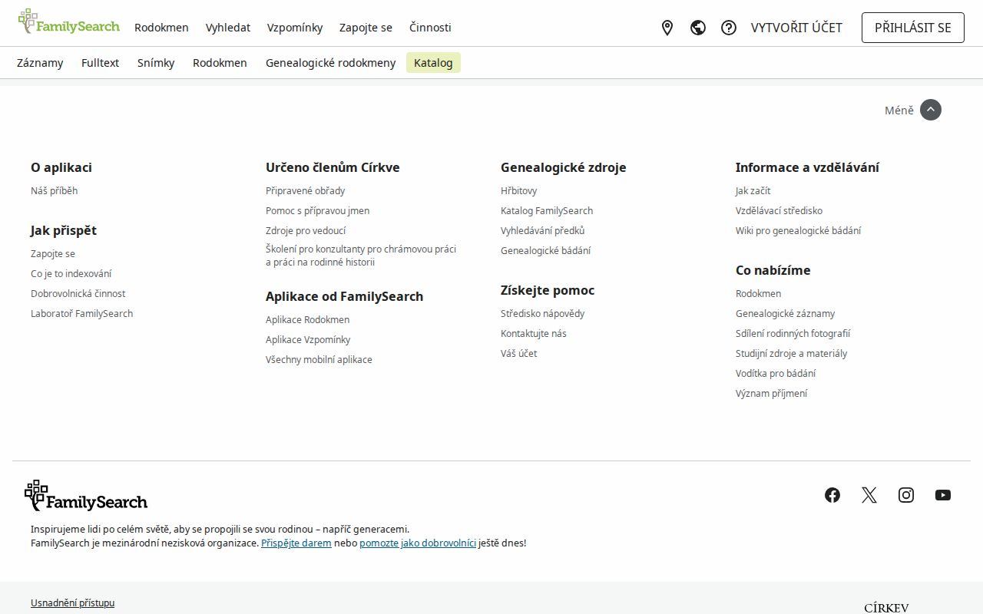
Task: Click the PŘIHLÁSIT SE button
Action: tap(913, 28)
